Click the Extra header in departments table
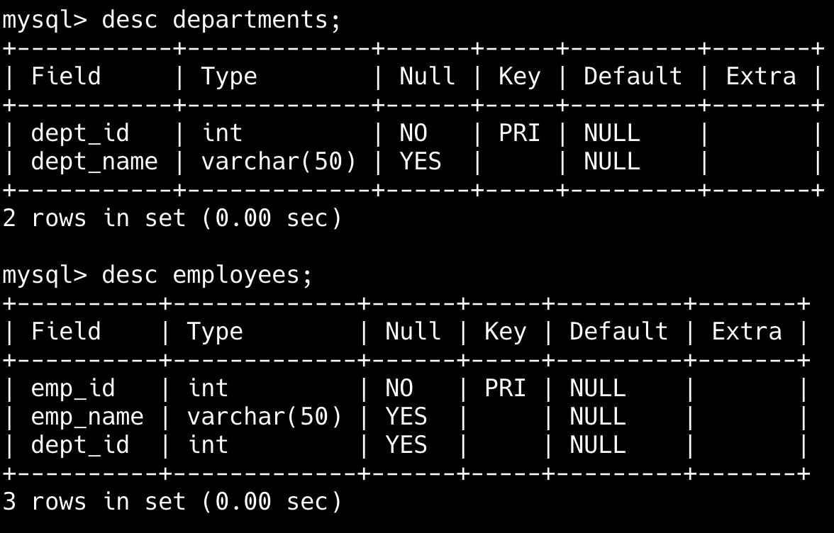The width and height of the screenshot is (834, 533). click(761, 77)
